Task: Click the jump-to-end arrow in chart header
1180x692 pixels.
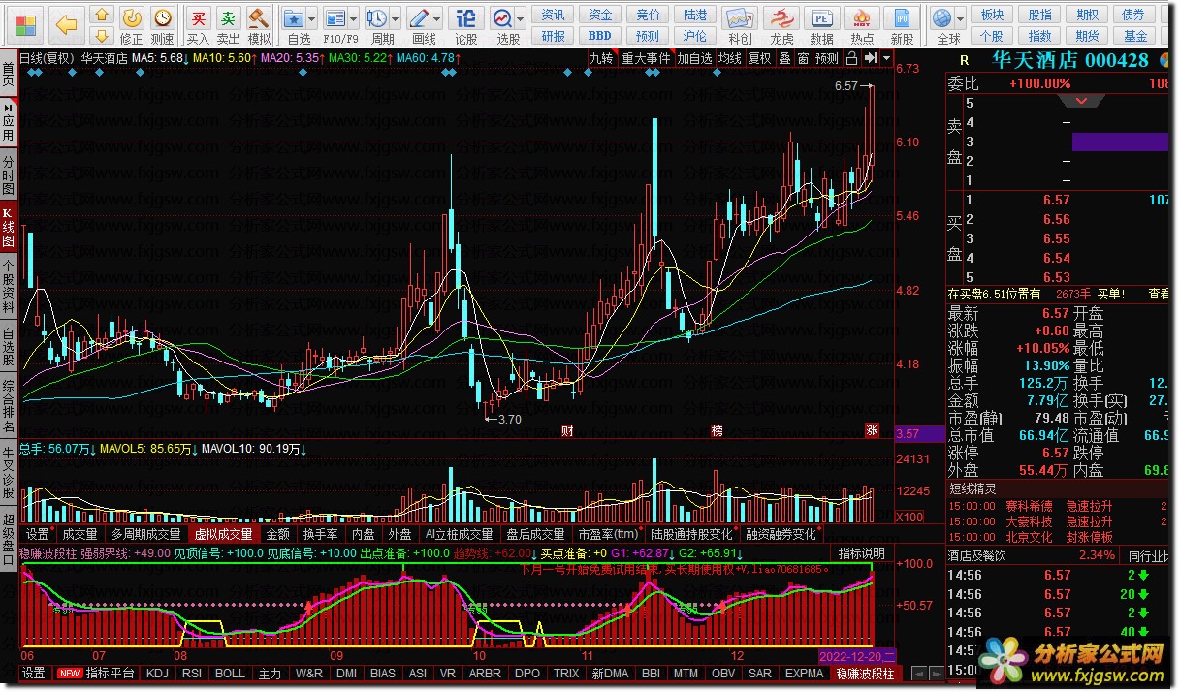Action: pyautogui.click(x=871, y=58)
